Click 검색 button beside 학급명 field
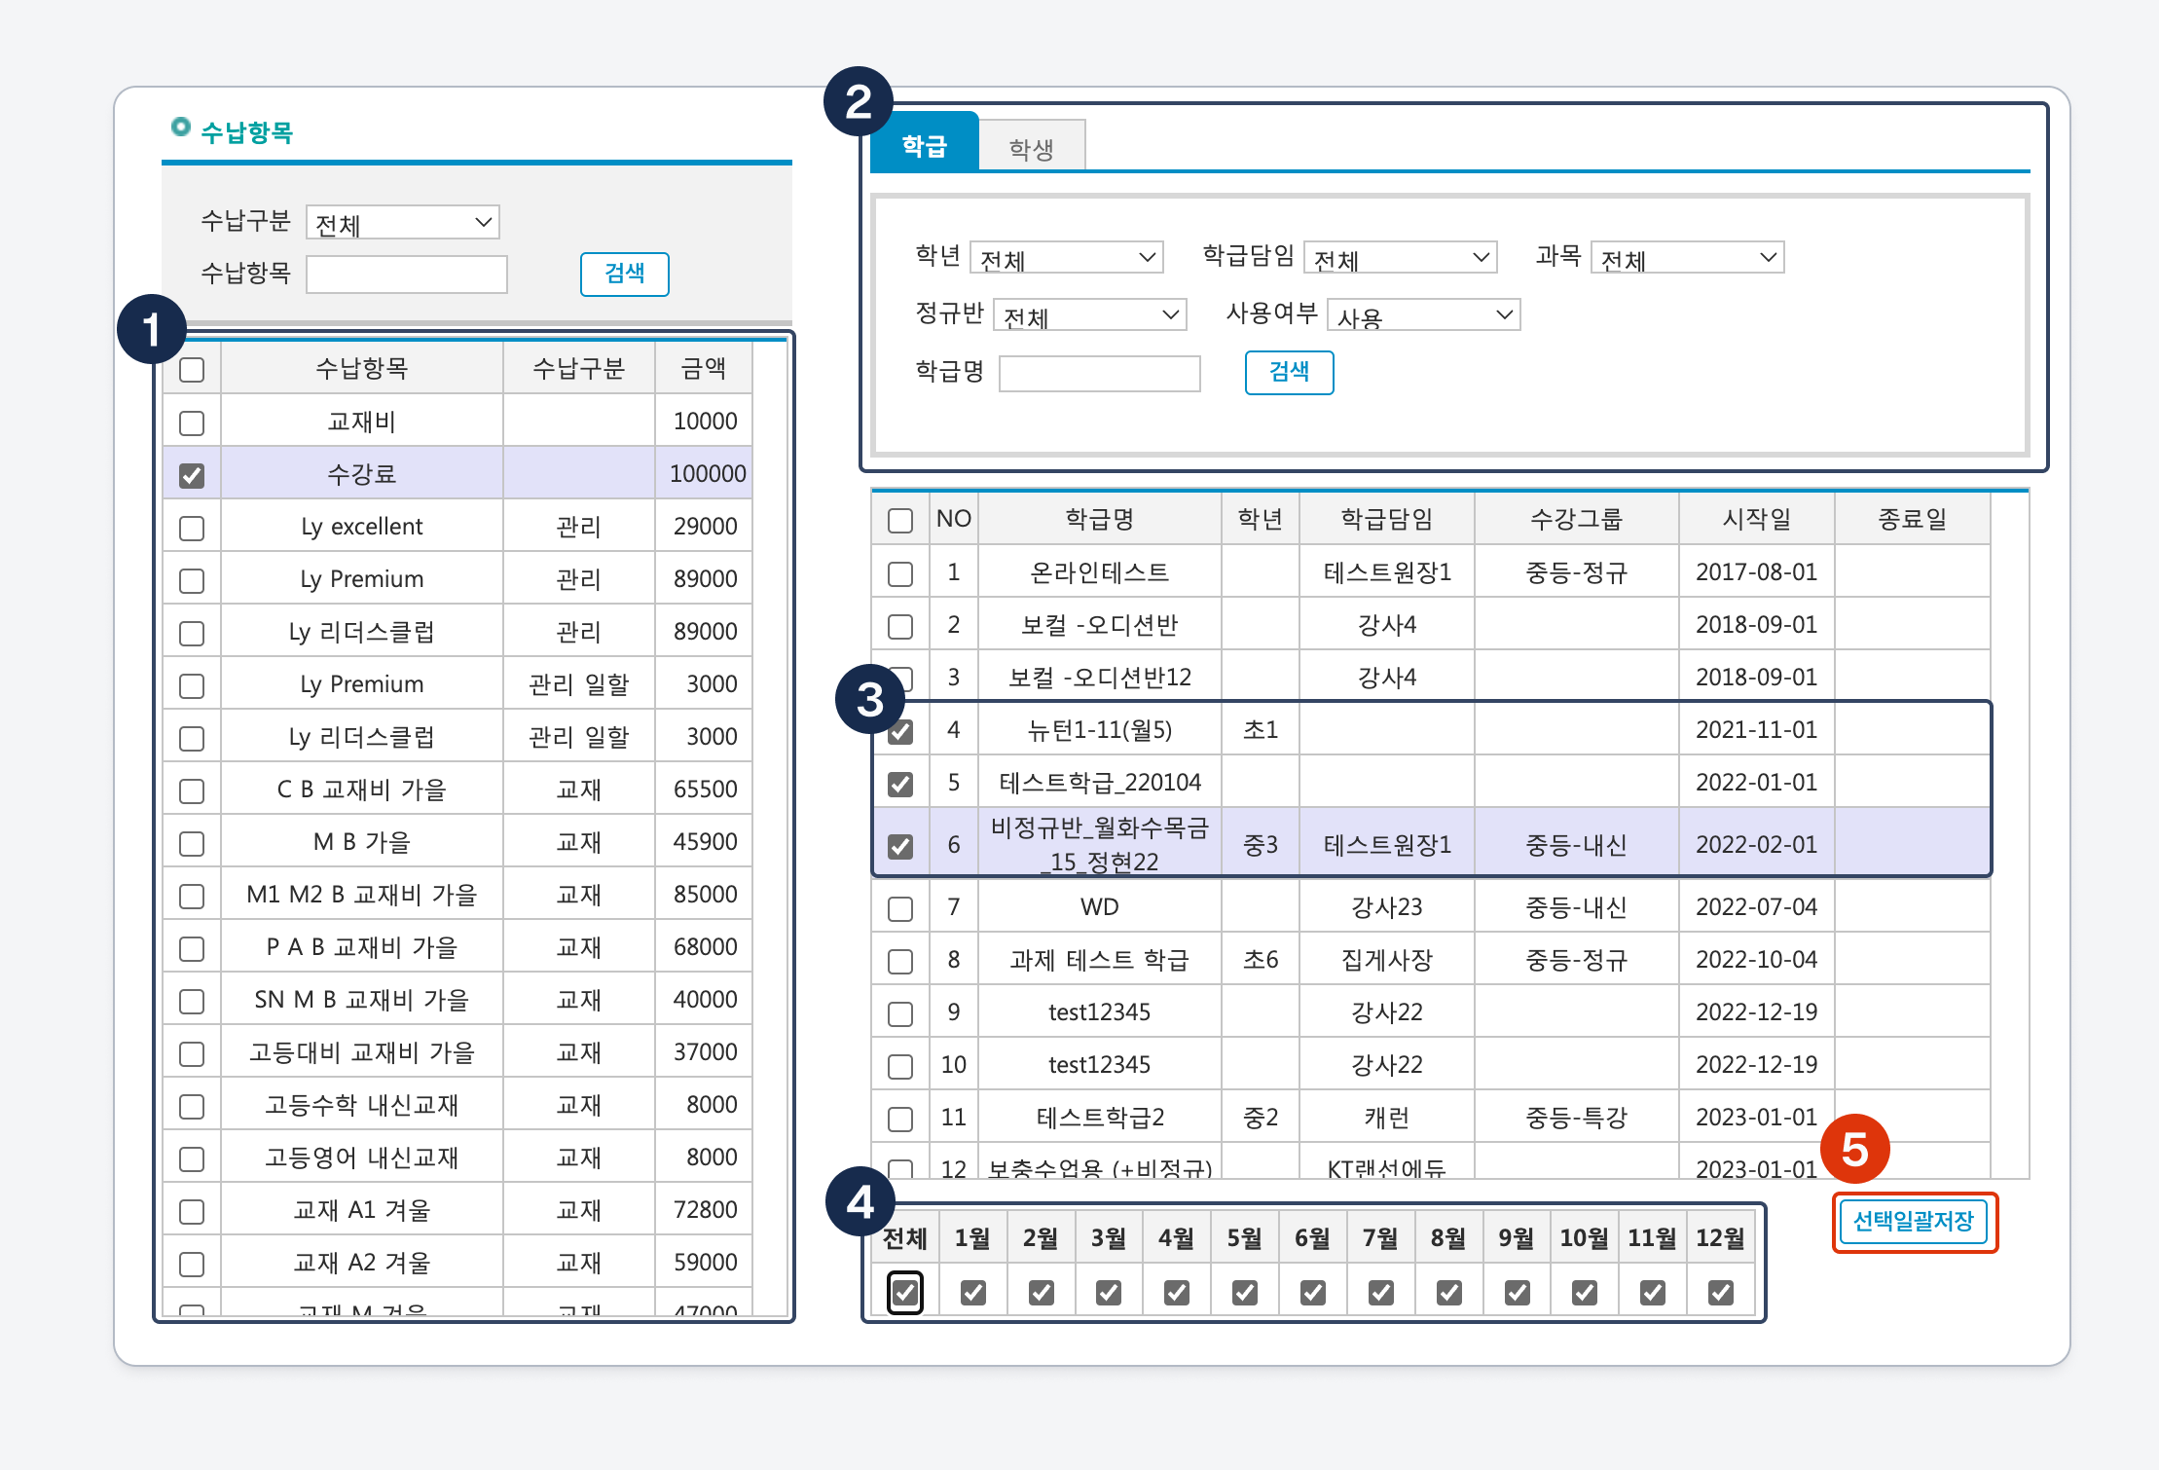This screenshot has height=1470, width=2159. click(1289, 372)
